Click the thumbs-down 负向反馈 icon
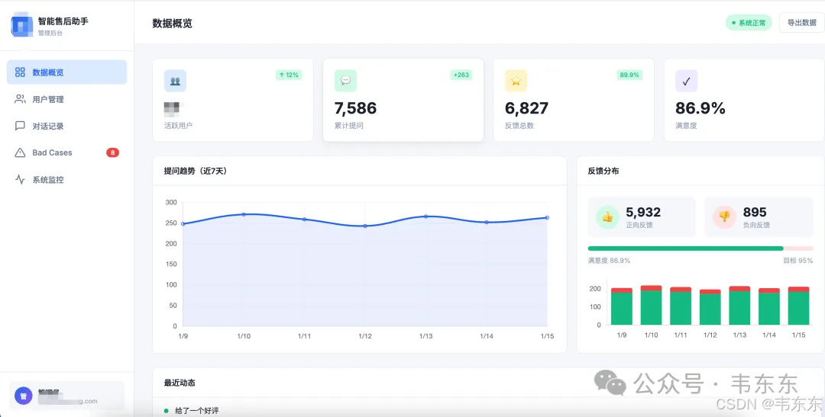Screen dimensions: 825x417 pos(724,217)
